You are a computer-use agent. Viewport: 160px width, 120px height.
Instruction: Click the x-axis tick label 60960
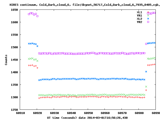(x=105, y=113)
